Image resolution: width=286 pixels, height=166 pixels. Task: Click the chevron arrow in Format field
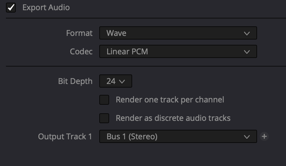(x=247, y=33)
